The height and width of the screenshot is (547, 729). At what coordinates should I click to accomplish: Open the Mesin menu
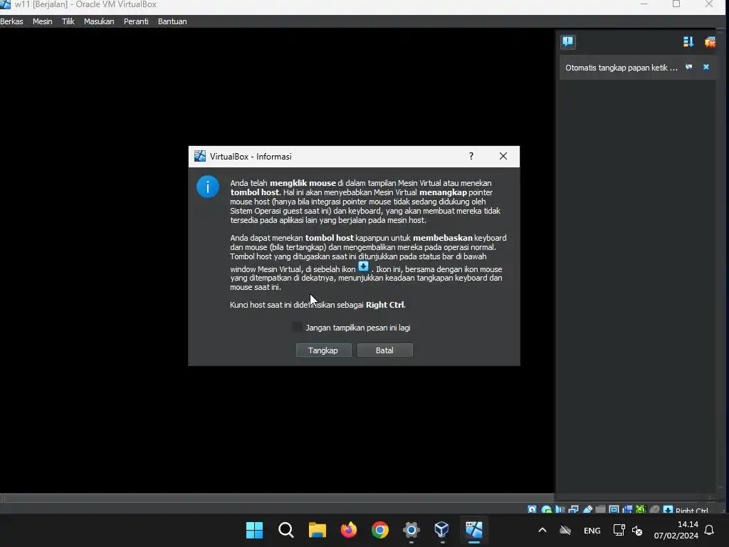[x=42, y=21]
